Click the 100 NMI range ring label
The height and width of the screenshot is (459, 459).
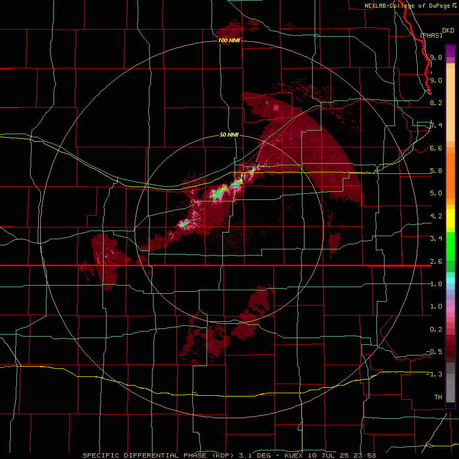pyautogui.click(x=229, y=40)
